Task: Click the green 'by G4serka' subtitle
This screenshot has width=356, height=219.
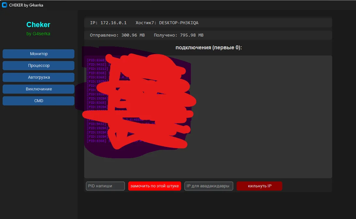Action: [x=38, y=34]
